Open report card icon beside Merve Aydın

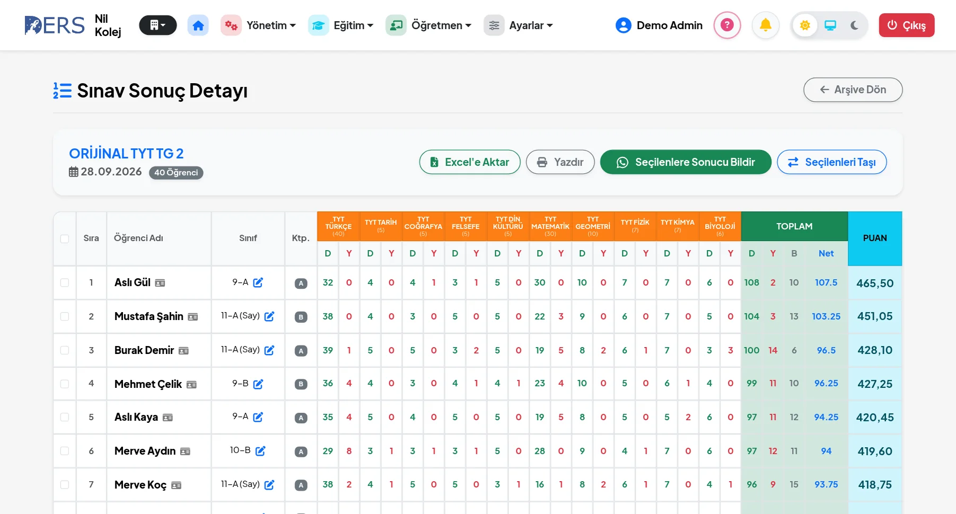coord(185,451)
